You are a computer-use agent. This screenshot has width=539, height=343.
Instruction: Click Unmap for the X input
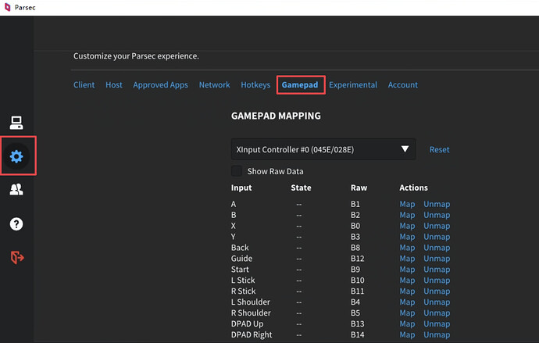(x=437, y=226)
